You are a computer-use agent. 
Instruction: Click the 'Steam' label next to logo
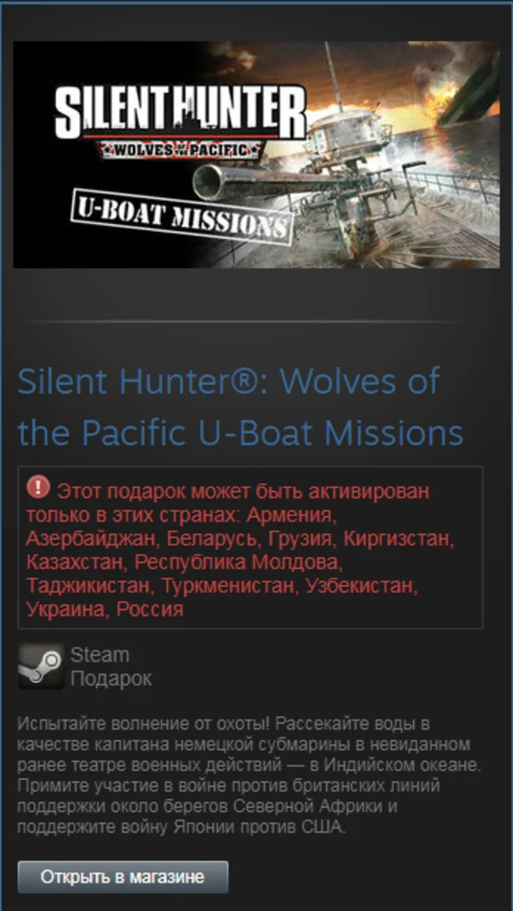(x=99, y=655)
